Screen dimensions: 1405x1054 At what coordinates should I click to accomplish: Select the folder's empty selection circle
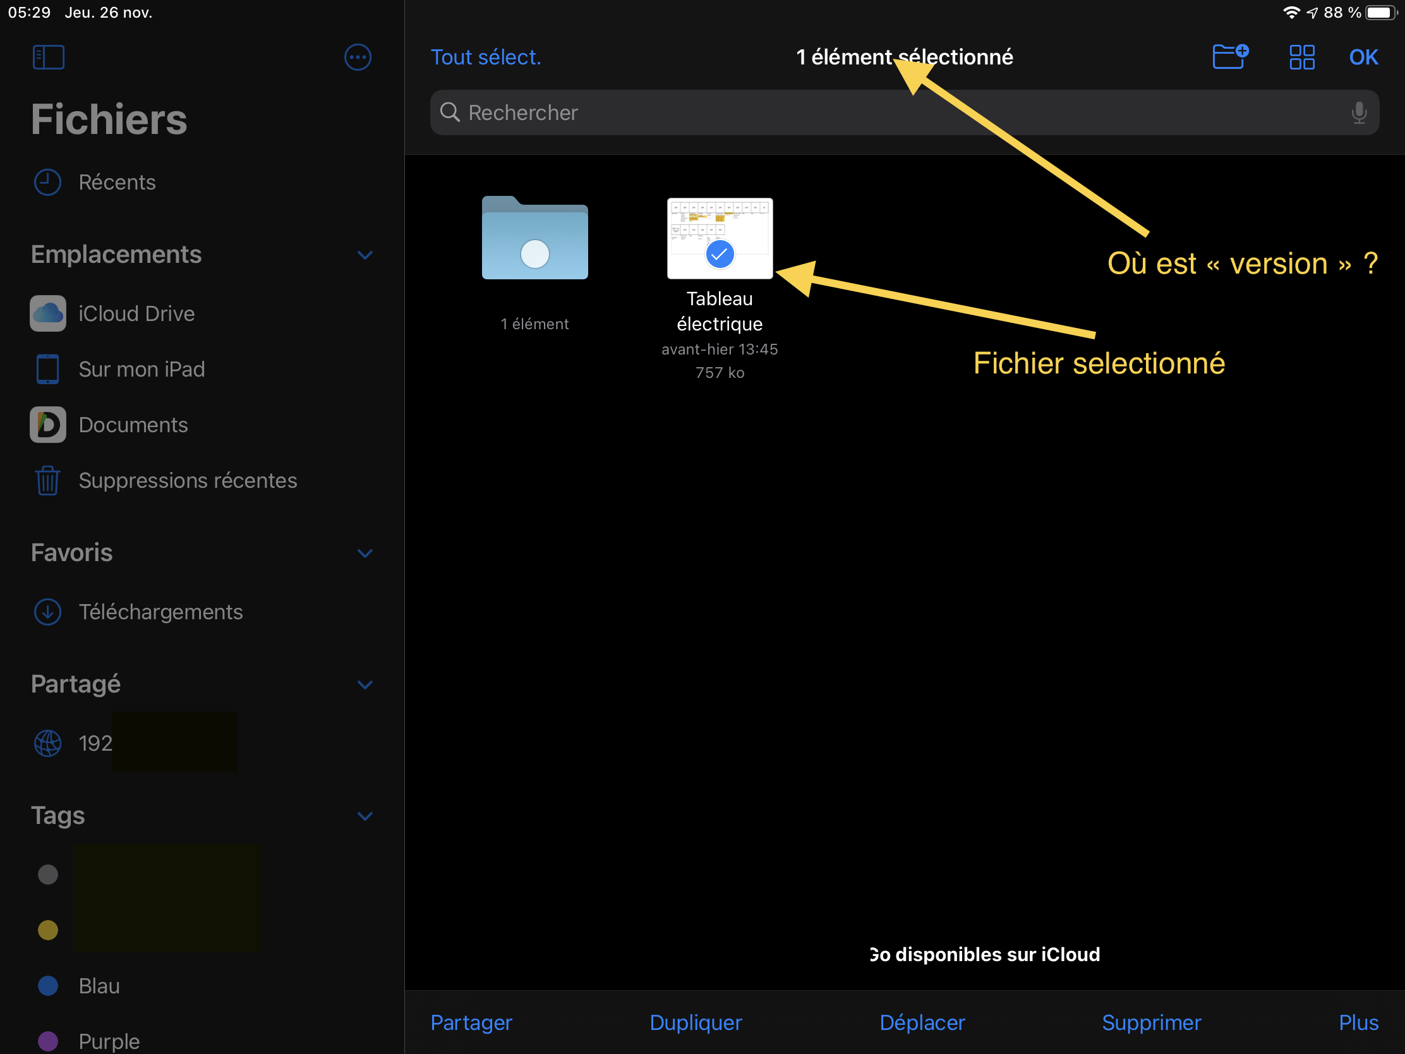click(x=535, y=254)
